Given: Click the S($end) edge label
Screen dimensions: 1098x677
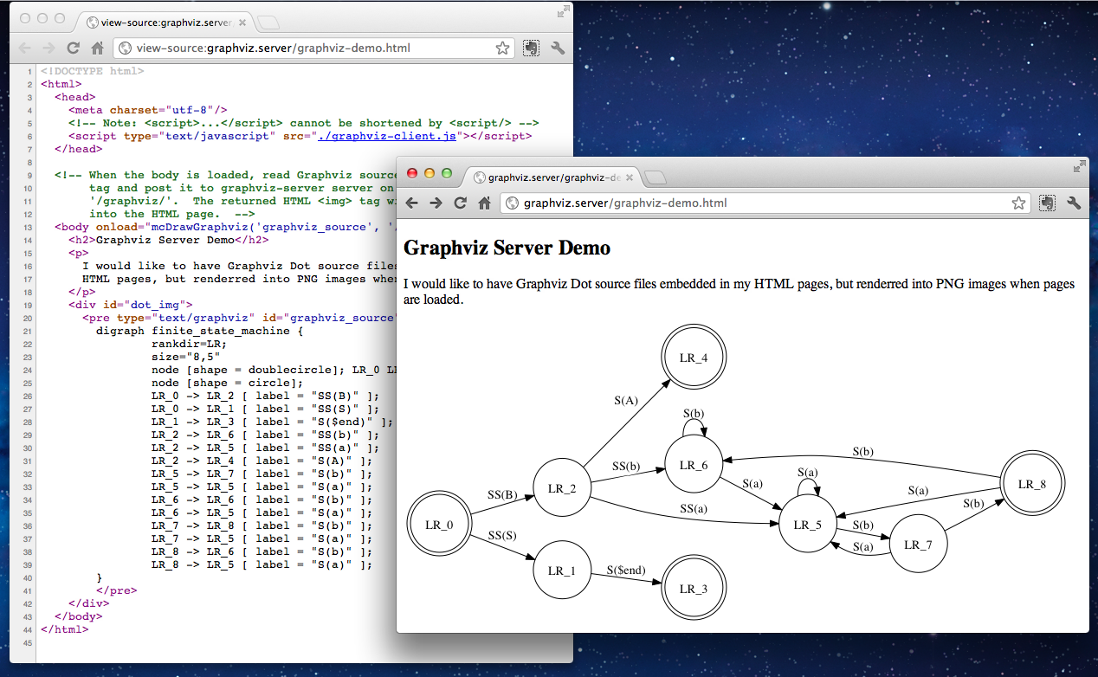Looking at the screenshot, I should (x=625, y=570).
